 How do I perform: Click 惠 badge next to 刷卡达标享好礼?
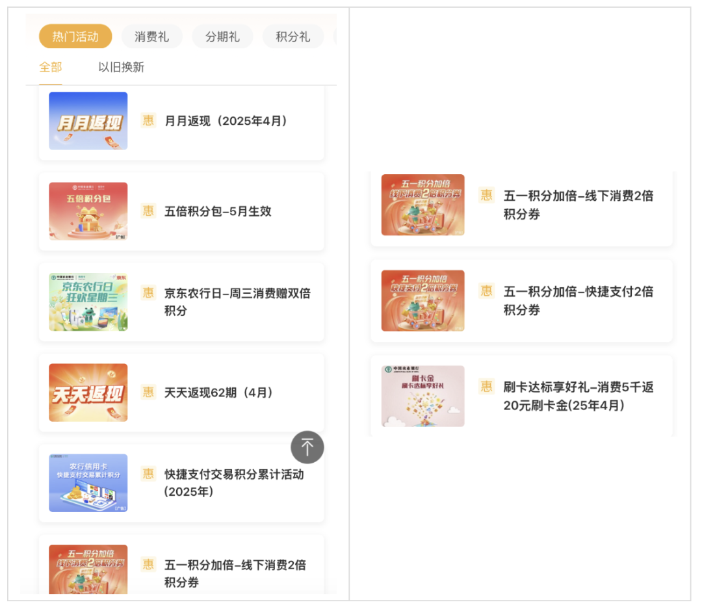coord(486,386)
